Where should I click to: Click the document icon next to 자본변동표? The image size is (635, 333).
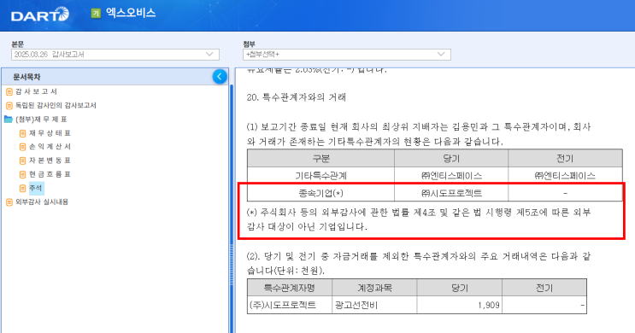click(23, 161)
